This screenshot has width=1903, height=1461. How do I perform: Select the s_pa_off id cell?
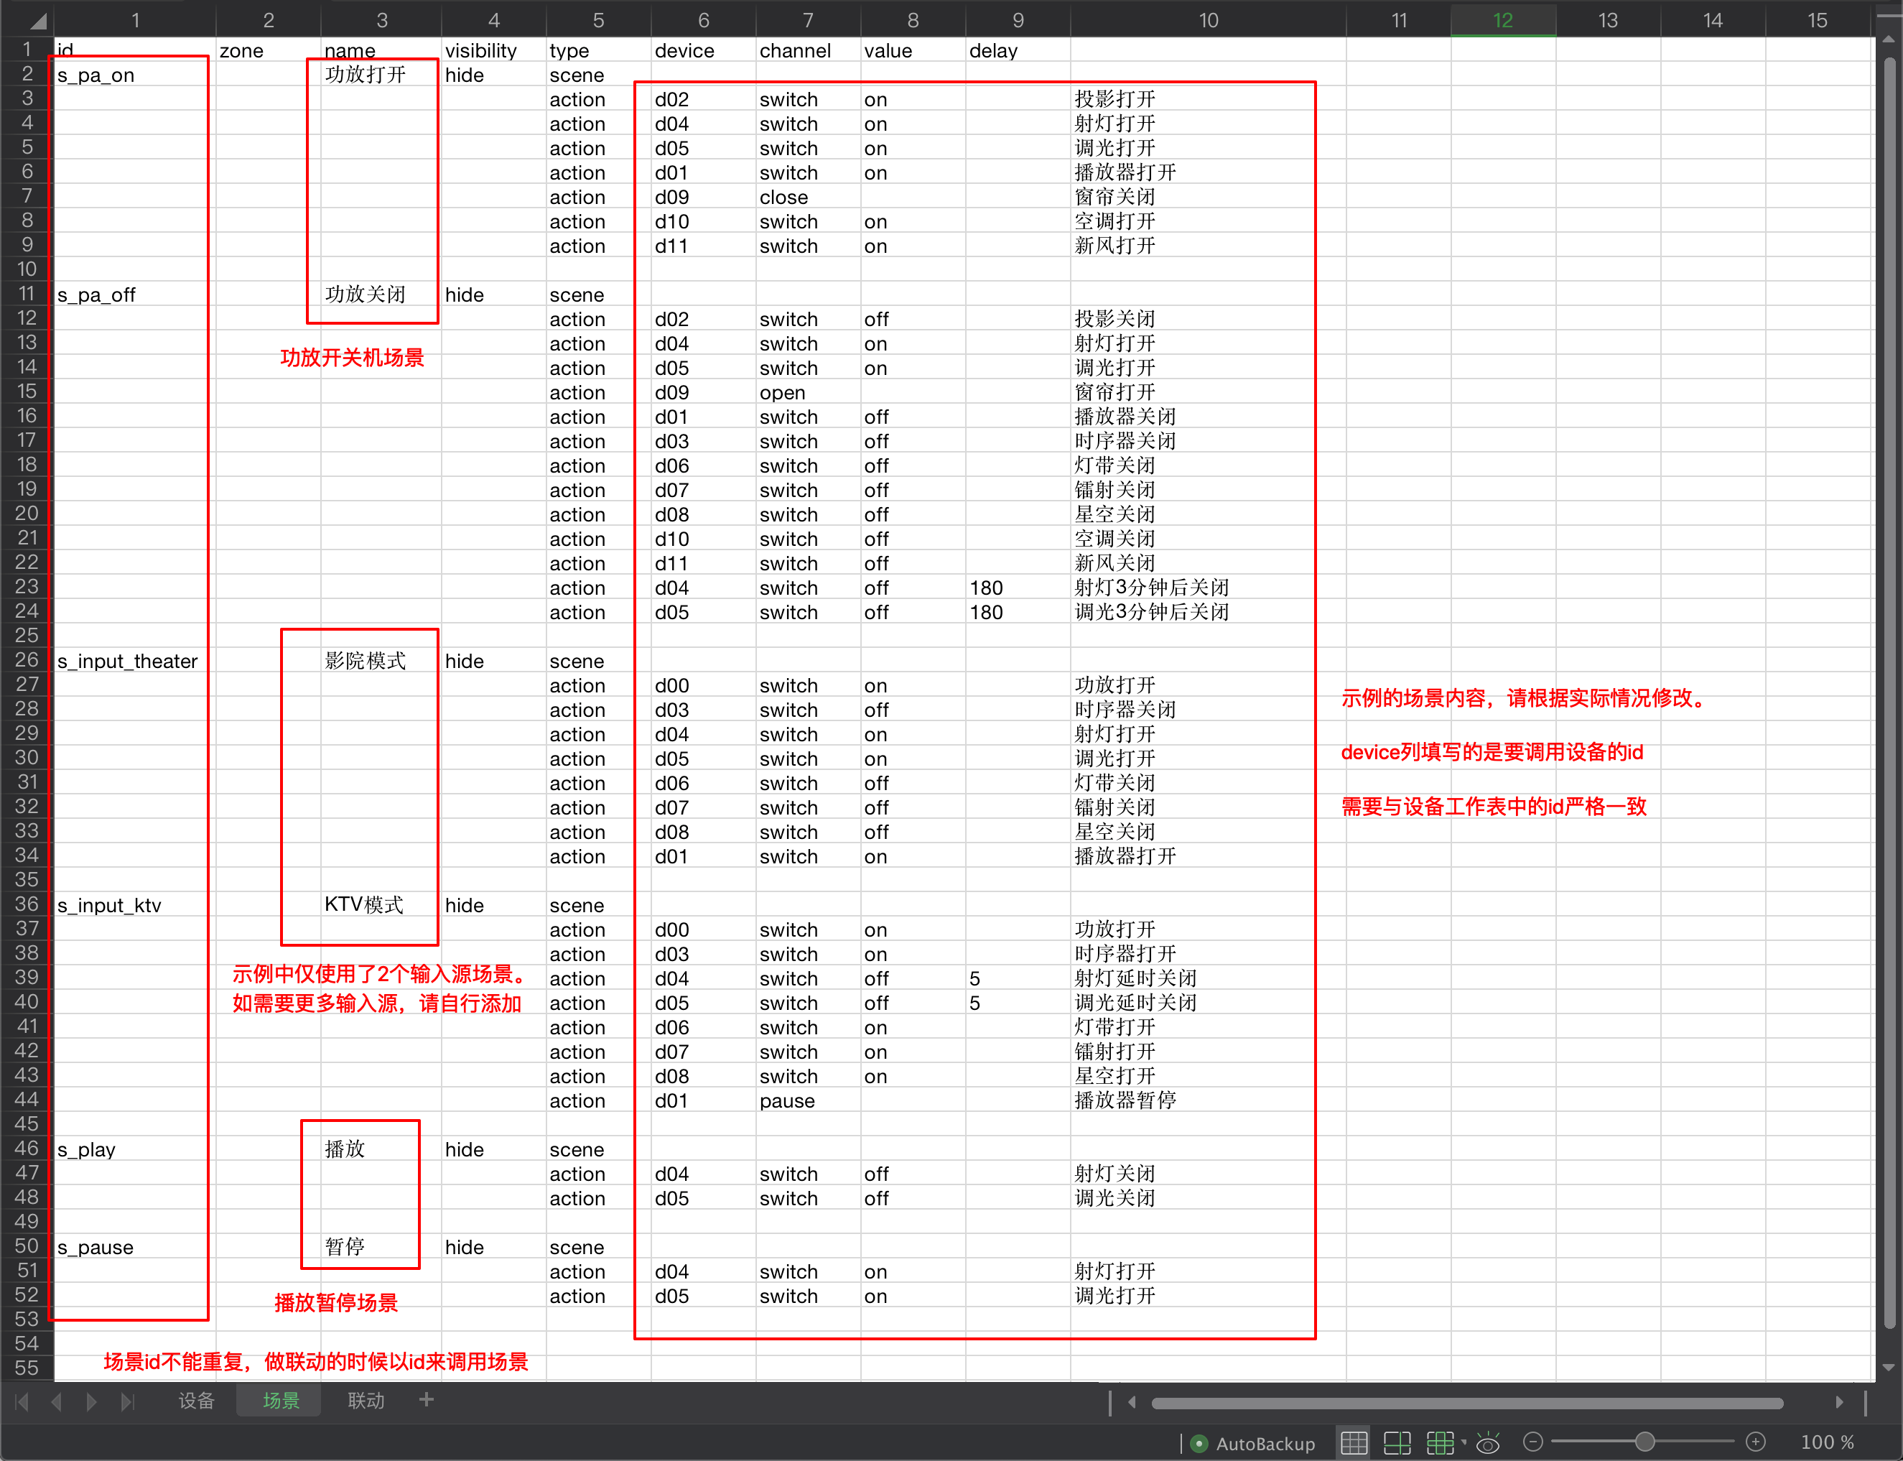135,294
